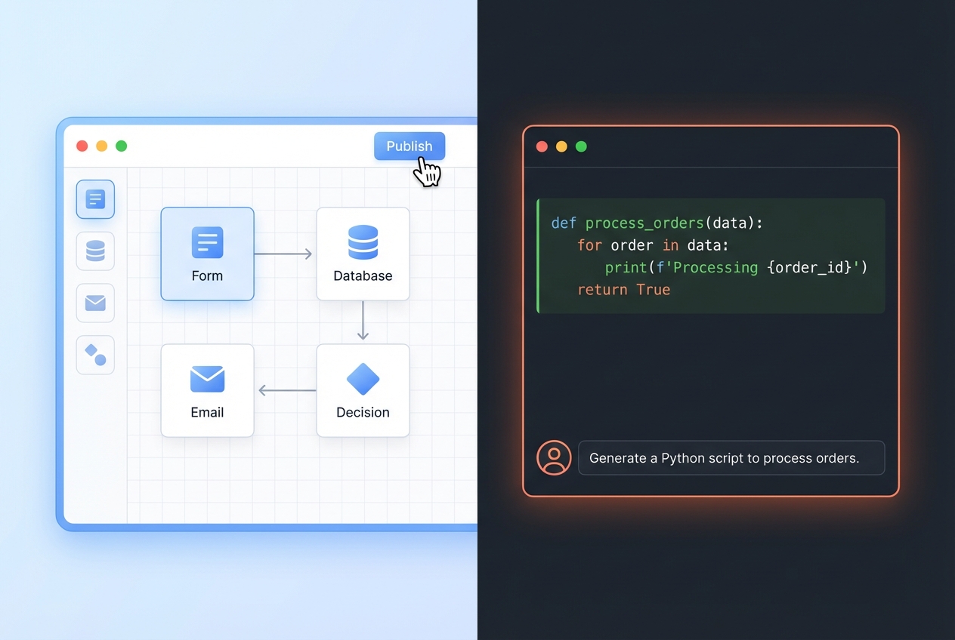Select the Email tool in the sidebar
955x640 pixels.
click(95, 303)
